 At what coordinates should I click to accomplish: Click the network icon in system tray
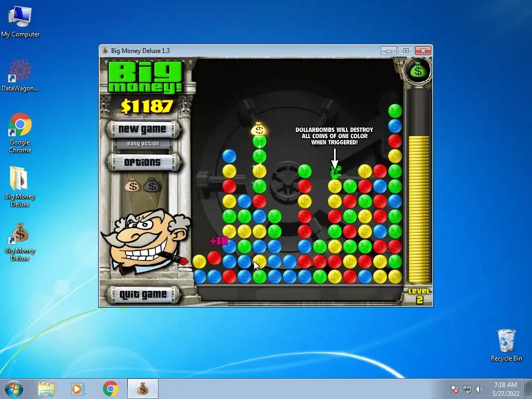coord(467,389)
